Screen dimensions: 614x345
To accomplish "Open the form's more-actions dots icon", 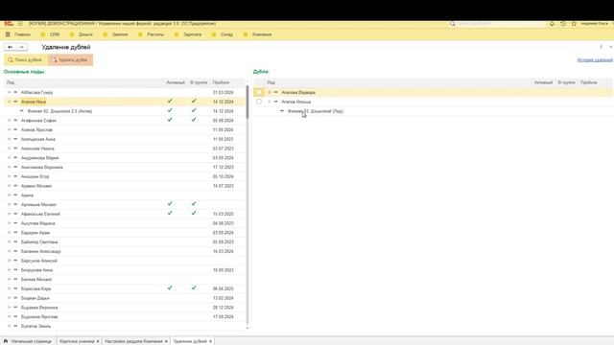I will coord(602,47).
